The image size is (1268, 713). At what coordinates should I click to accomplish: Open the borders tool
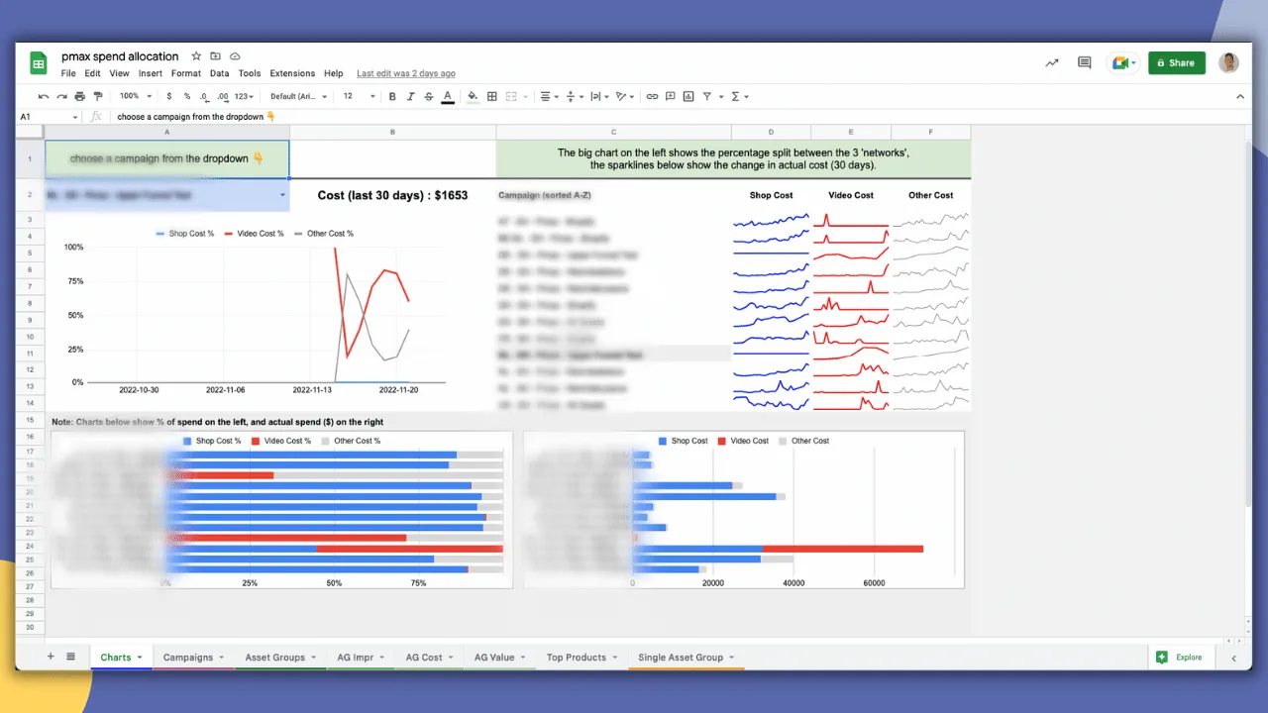pos(492,96)
